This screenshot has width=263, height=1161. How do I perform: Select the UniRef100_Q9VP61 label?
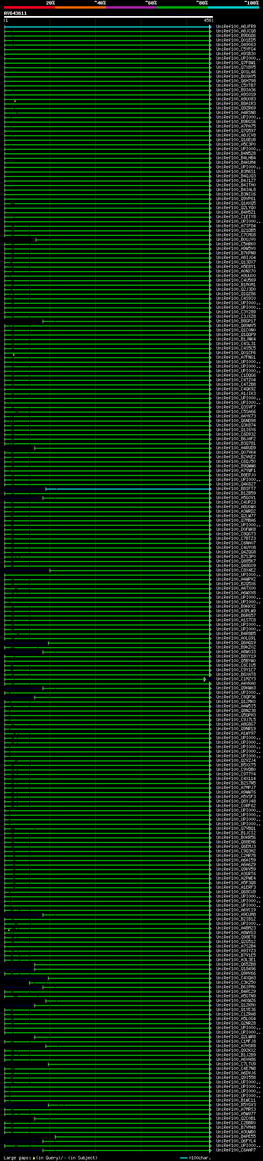pos(236,199)
